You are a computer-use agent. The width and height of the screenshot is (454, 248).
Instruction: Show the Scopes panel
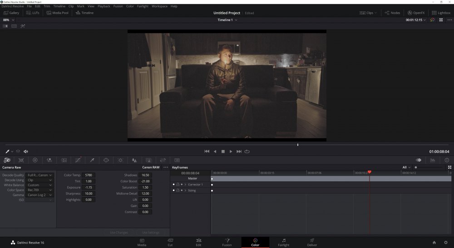[x=433, y=160]
